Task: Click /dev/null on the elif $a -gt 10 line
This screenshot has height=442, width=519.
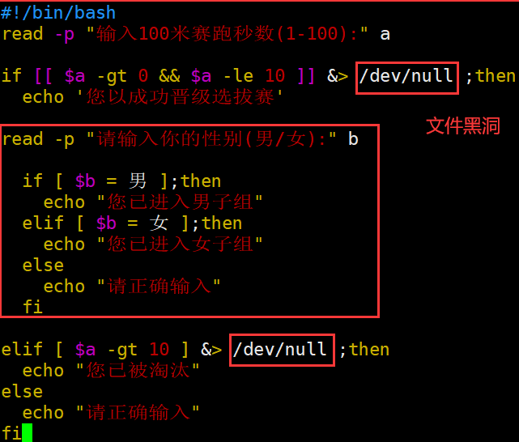Action: pyautogui.click(x=280, y=350)
